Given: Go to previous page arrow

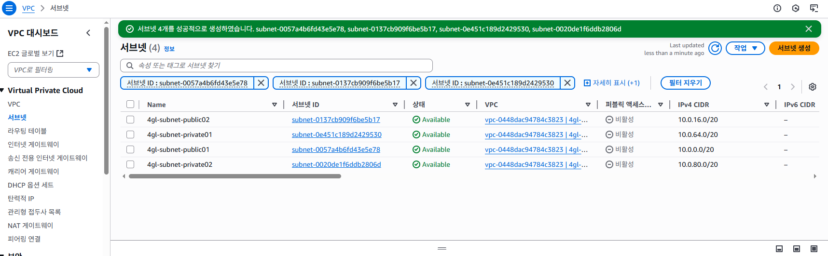Looking at the screenshot, I should point(765,87).
